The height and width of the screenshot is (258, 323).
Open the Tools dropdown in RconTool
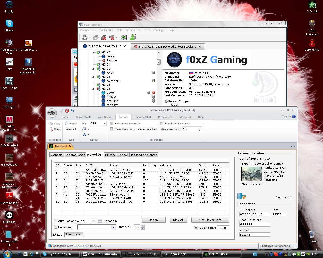click(x=286, y=117)
